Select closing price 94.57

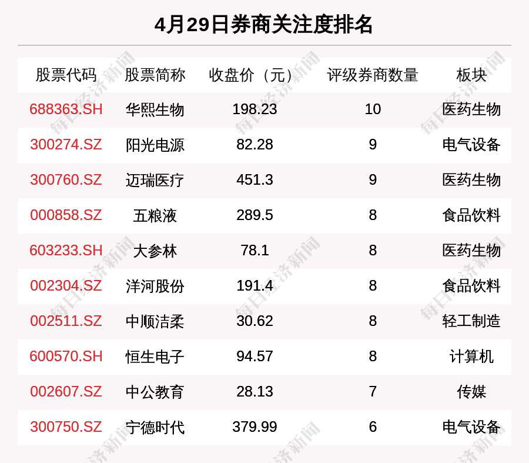[x=255, y=357]
